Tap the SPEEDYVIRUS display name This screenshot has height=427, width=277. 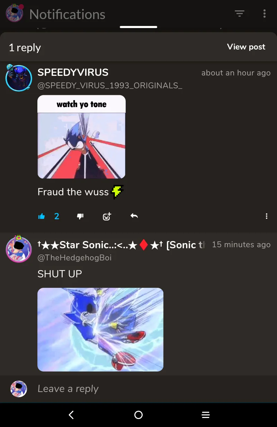(x=73, y=72)
